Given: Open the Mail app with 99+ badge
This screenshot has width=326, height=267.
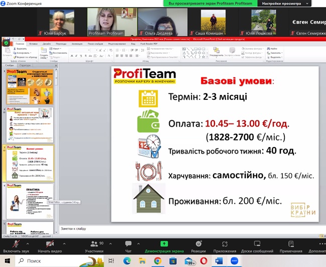Looking at the screenshot, I should (x=189, y=261).
